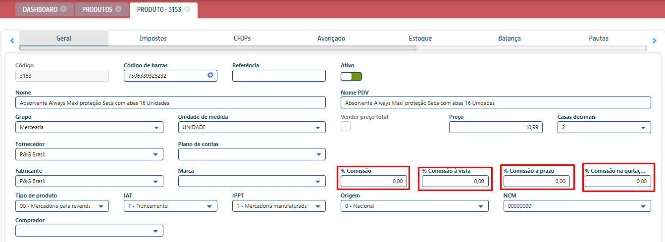Select the Balança tab
This screenshot has width=665, height=242.
(510, 39)
